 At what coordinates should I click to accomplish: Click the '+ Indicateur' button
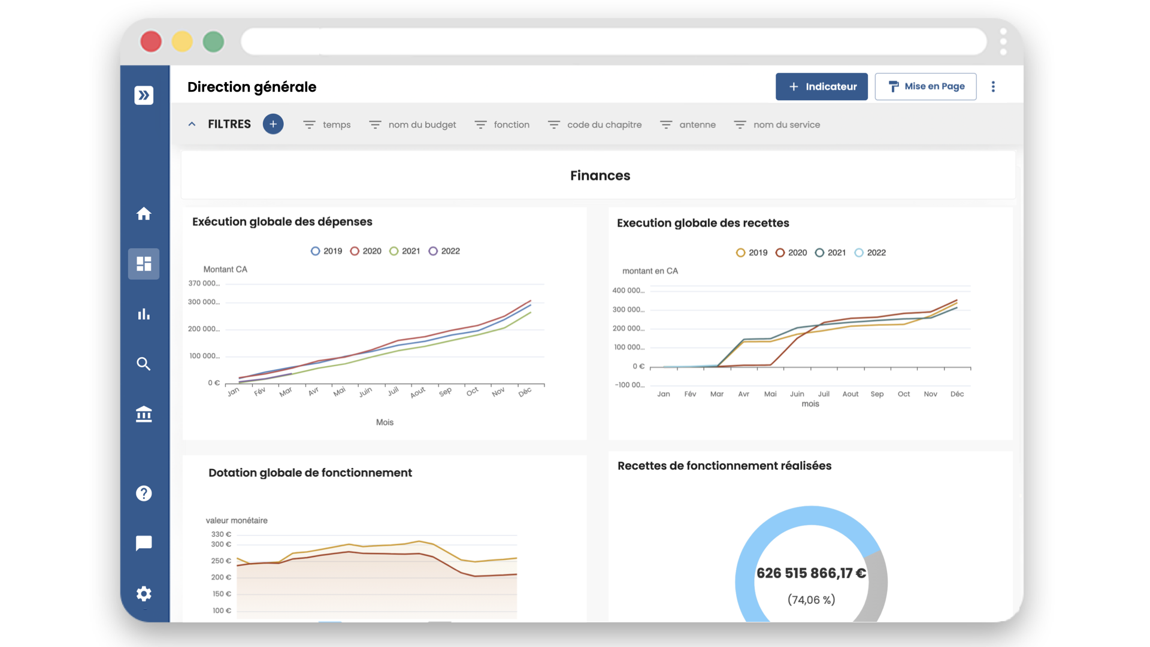821,86
